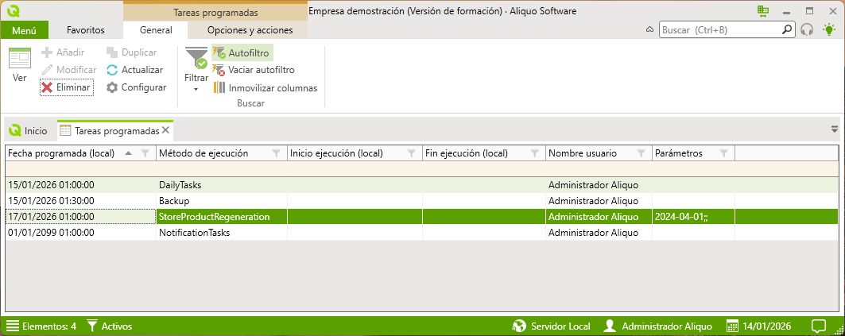Open Método de ejecución column filter
Screen dimensions: 845x336
coord(276,153)
